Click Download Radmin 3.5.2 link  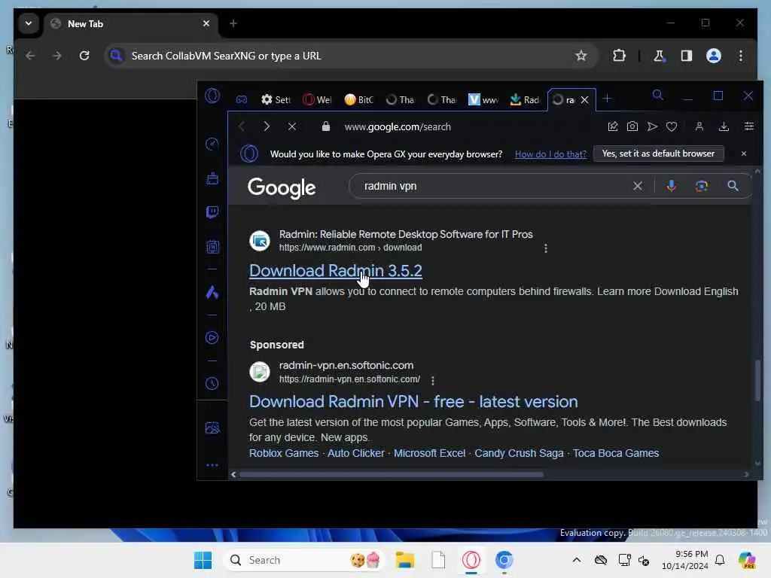pos(336,271)
